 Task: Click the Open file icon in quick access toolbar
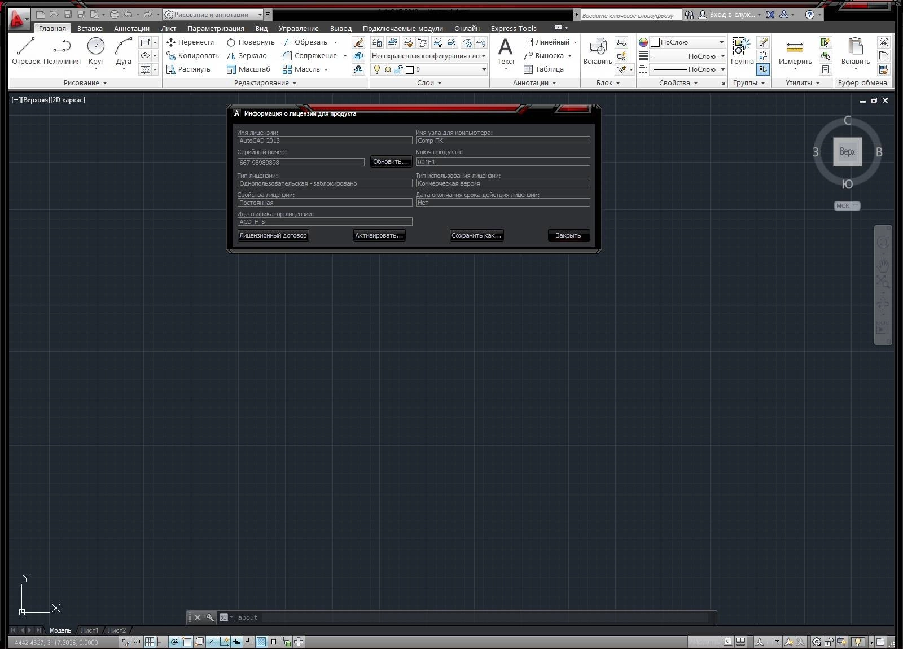[x=54, y=15]
